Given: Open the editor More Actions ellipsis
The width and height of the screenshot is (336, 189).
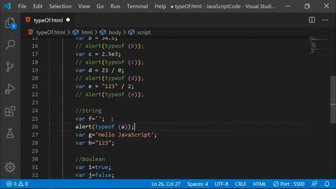Looking at the screenshot, I should pos(325,20).
